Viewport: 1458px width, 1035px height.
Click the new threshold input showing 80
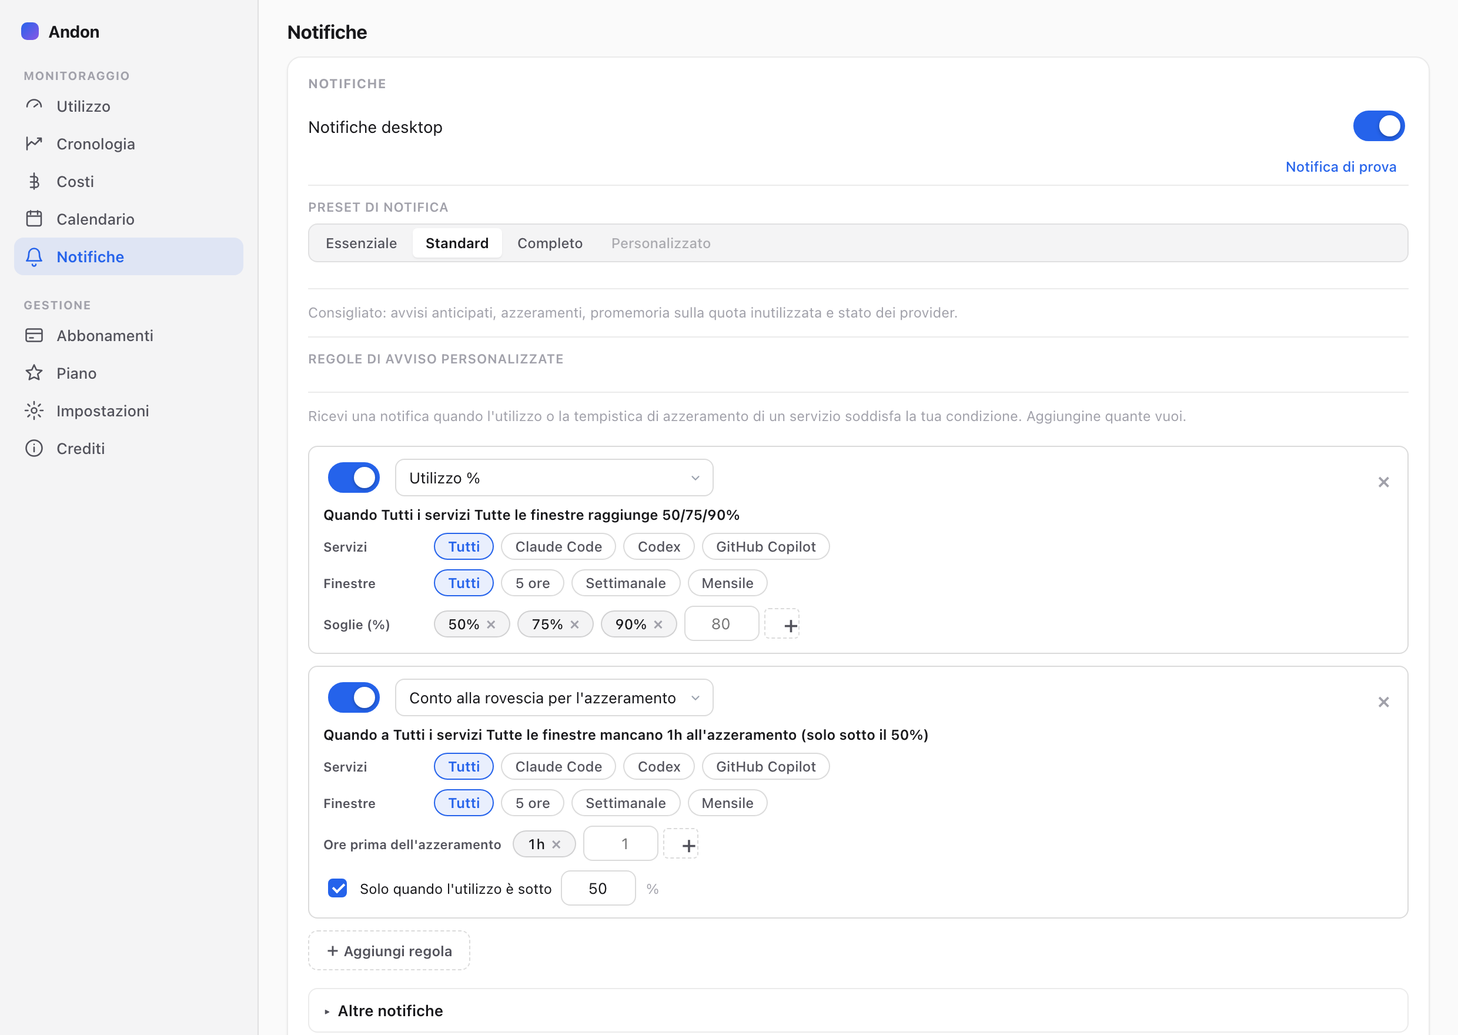pyautogui.click(x=721, y=624)
